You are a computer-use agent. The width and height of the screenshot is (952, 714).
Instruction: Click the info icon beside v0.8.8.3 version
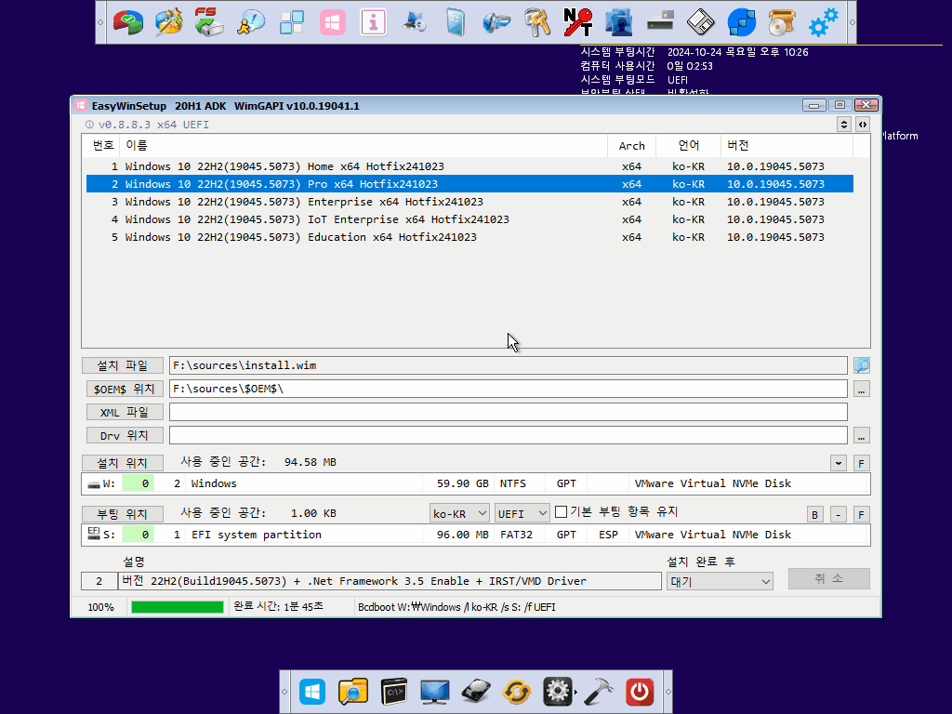[x=89, y=125]
